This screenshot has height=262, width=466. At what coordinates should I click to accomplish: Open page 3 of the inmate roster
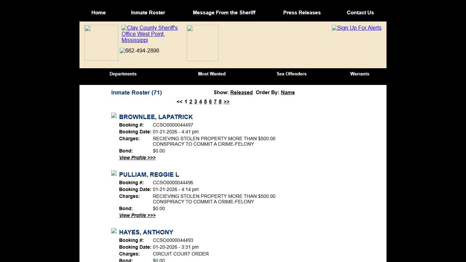tap(195, 102)
